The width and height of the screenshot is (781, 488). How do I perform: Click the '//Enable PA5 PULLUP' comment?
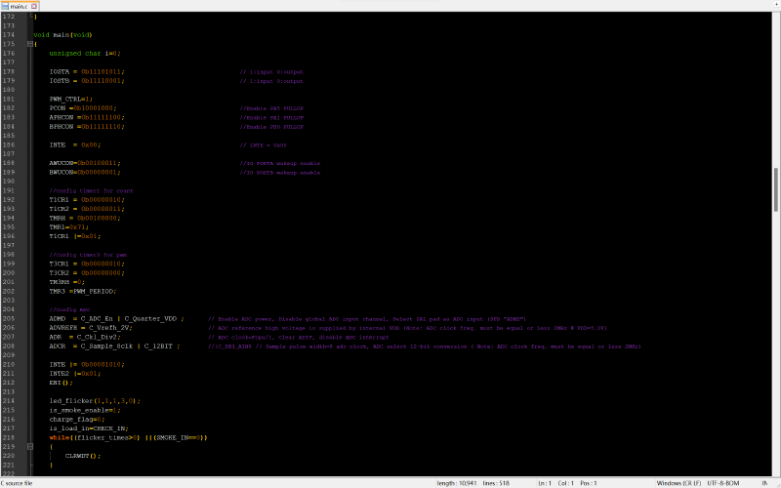[x=271, y=108]
